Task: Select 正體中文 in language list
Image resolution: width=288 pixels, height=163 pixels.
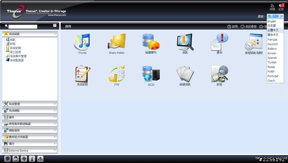Action: [x=275, y=30]
